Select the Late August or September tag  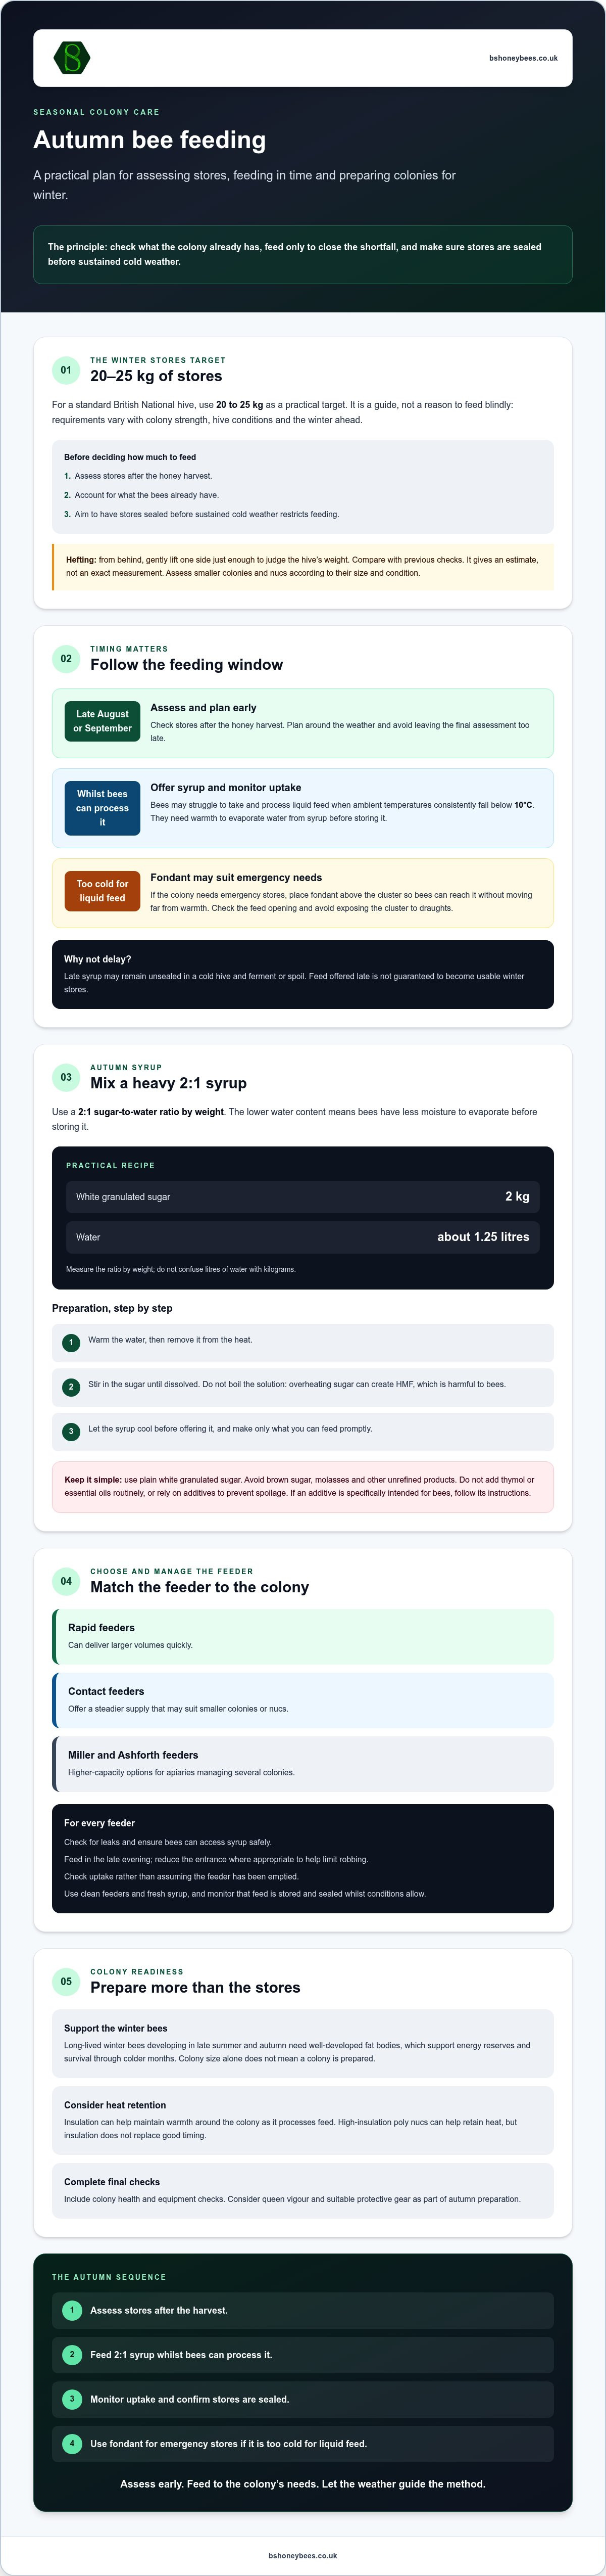click(x=102, y=721)
